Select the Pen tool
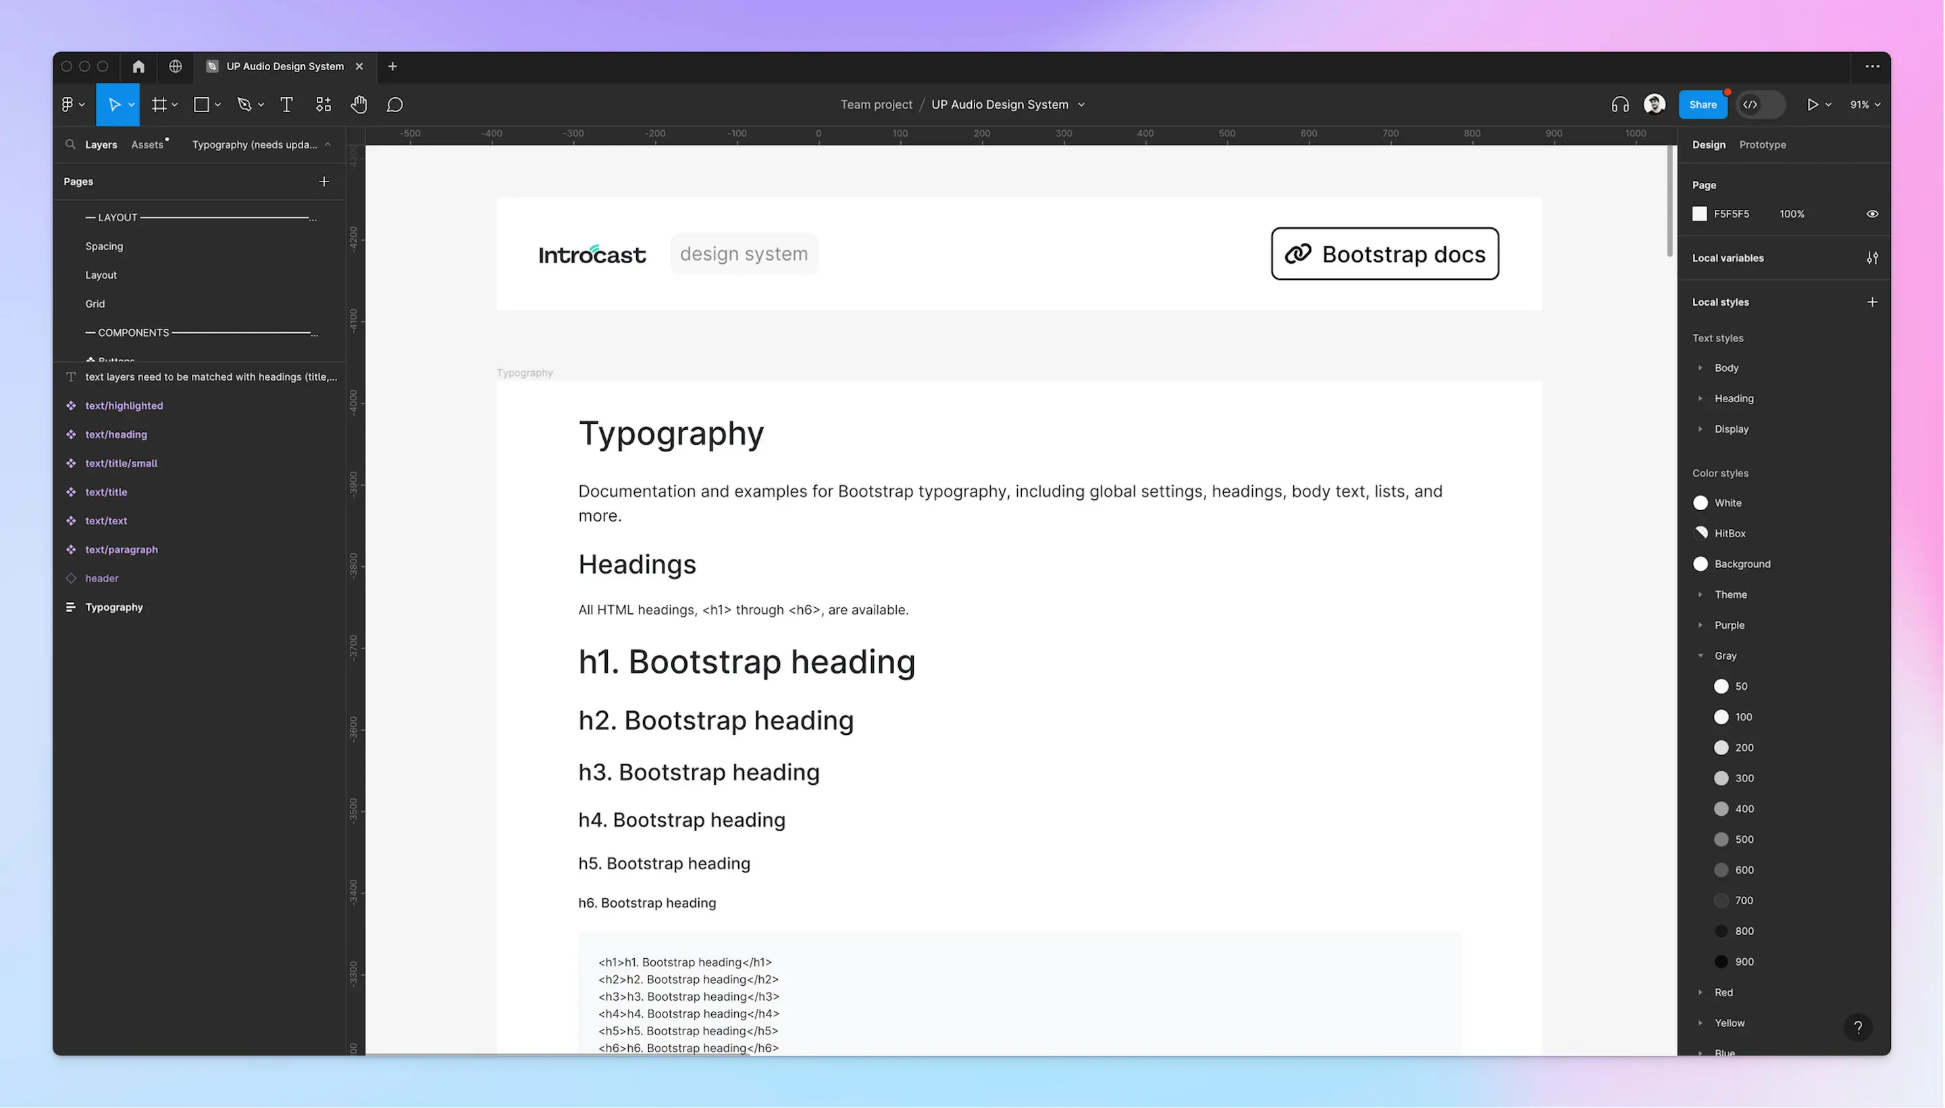Screen dimensions: 1945x1108 click(x=245, y=105)
